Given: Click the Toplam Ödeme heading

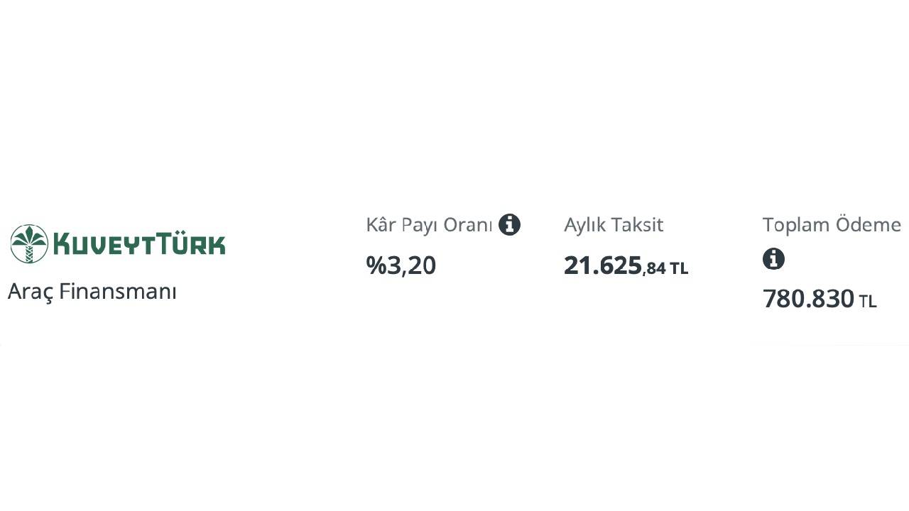Looking at the screenshot, I should [x=832, y=225].
